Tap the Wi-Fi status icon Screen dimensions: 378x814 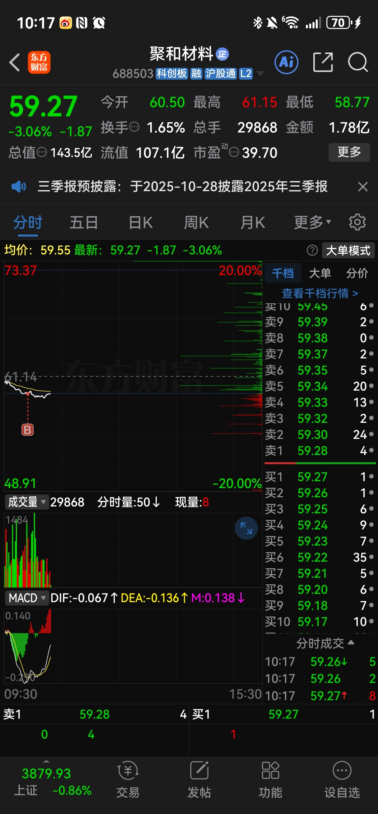pos(290,22)
